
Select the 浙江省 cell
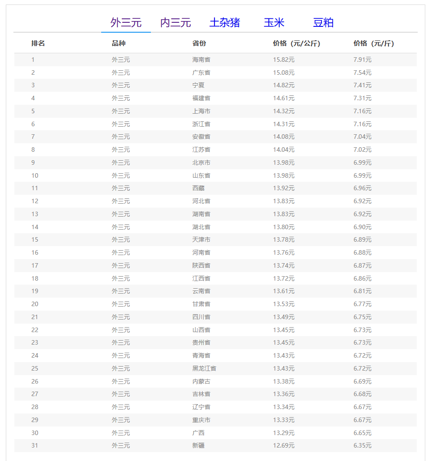pos(201,124)
